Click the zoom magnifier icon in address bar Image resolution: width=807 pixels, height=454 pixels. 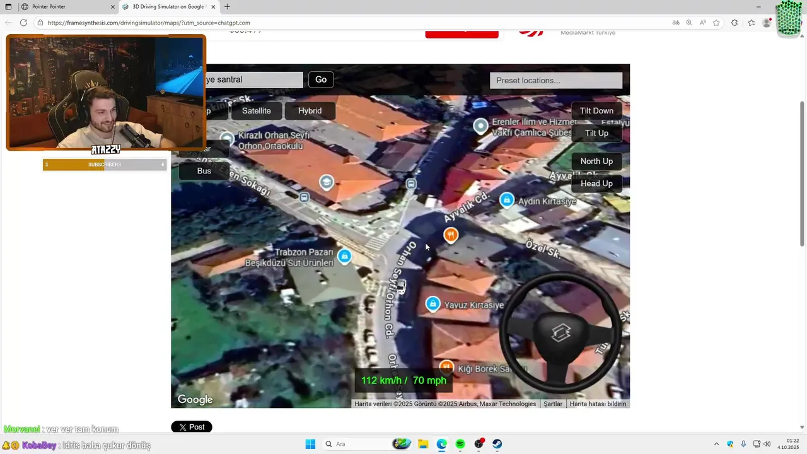click(689, 23)
